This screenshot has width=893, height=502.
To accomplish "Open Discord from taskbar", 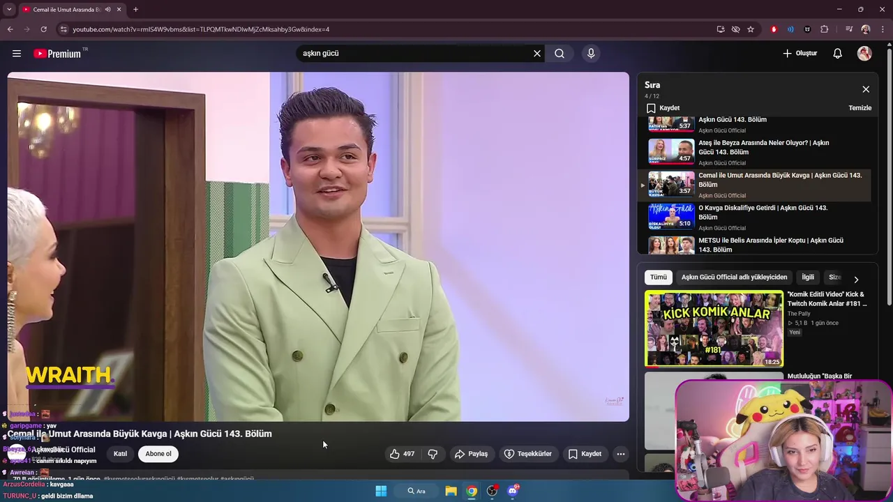I will (x=513, y=491).
